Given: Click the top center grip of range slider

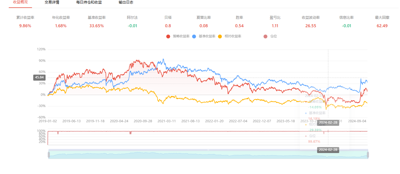Looking at the screenshot, I should pos(208,150).
